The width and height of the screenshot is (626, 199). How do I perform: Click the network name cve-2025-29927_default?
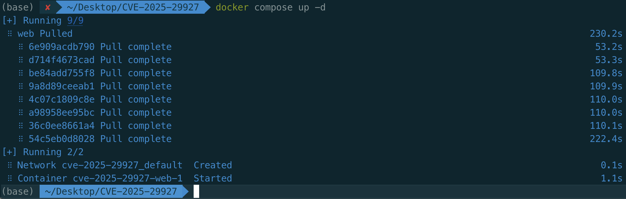tap(122, 165)
